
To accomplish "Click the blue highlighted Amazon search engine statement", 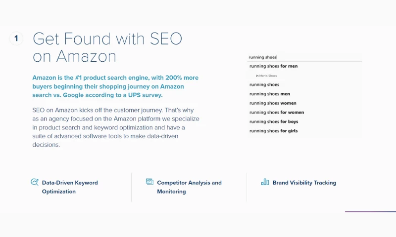I will [115, 86].
